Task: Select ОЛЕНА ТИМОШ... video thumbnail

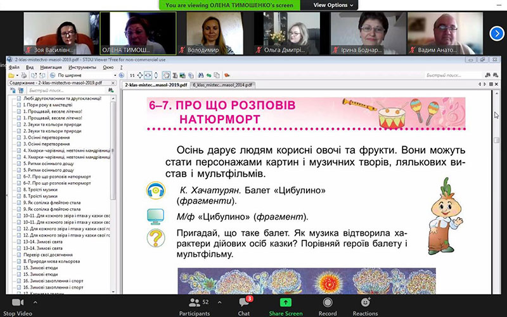Action: (138, 34)
